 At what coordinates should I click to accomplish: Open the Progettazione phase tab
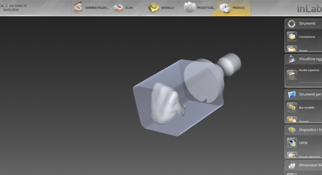pos(196,8)
